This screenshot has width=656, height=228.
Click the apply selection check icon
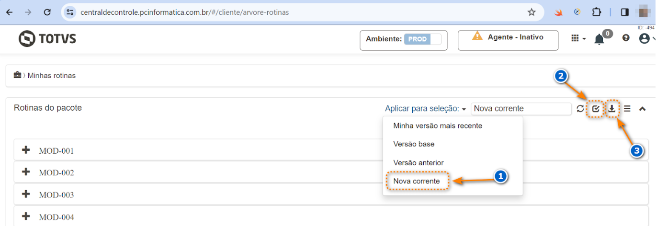click(x=596, y=109)
